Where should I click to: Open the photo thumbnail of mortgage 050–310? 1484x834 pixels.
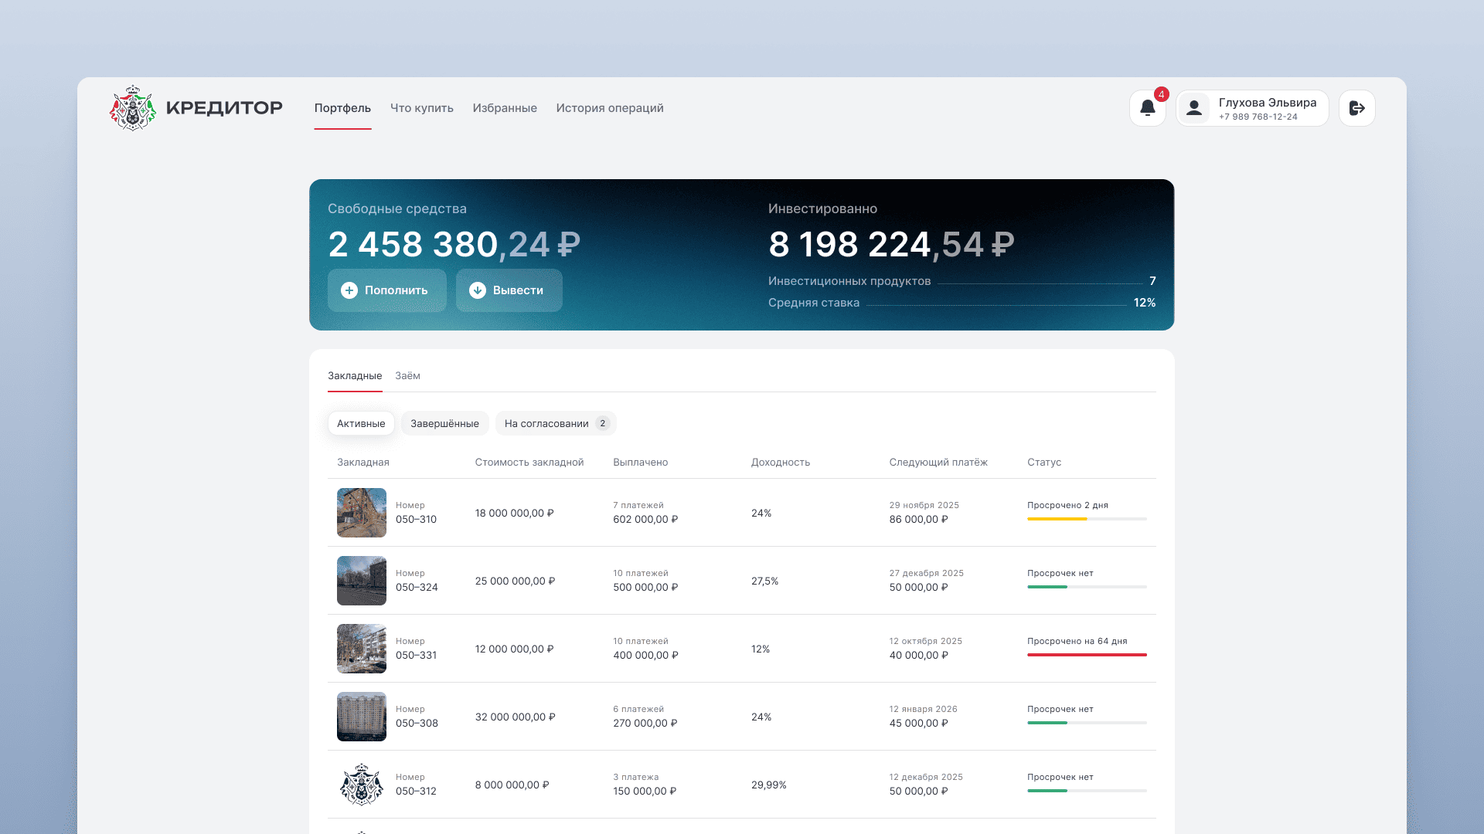tap(361, 513)
